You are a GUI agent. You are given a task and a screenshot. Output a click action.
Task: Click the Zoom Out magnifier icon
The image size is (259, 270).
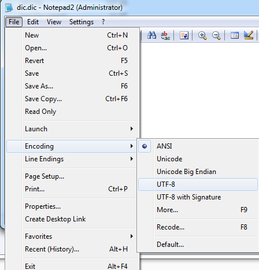pos(216,36)
